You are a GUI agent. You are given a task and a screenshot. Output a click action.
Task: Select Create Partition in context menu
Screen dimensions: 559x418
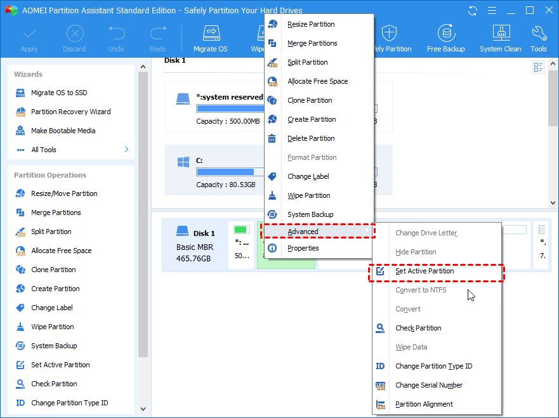pyautogui.click(x=319, y=119)
